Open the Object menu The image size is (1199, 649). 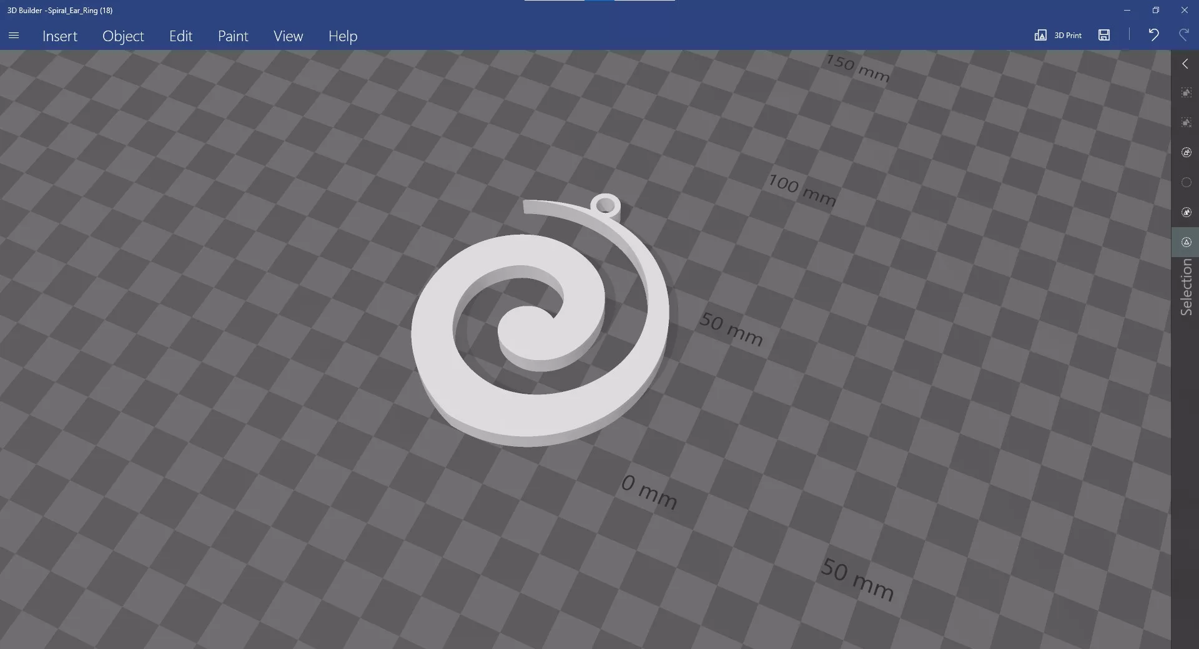coord(123,36)
